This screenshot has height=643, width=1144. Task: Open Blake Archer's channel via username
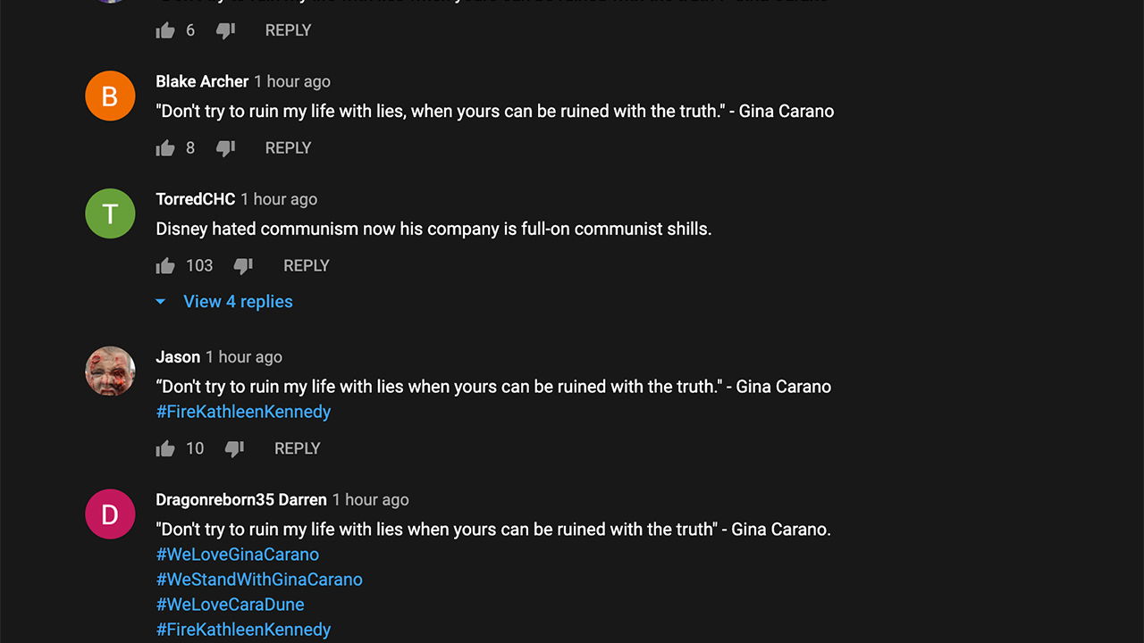click(x=202, y=81)
